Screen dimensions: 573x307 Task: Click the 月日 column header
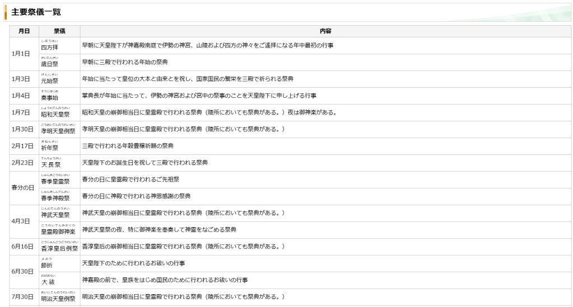24,31
